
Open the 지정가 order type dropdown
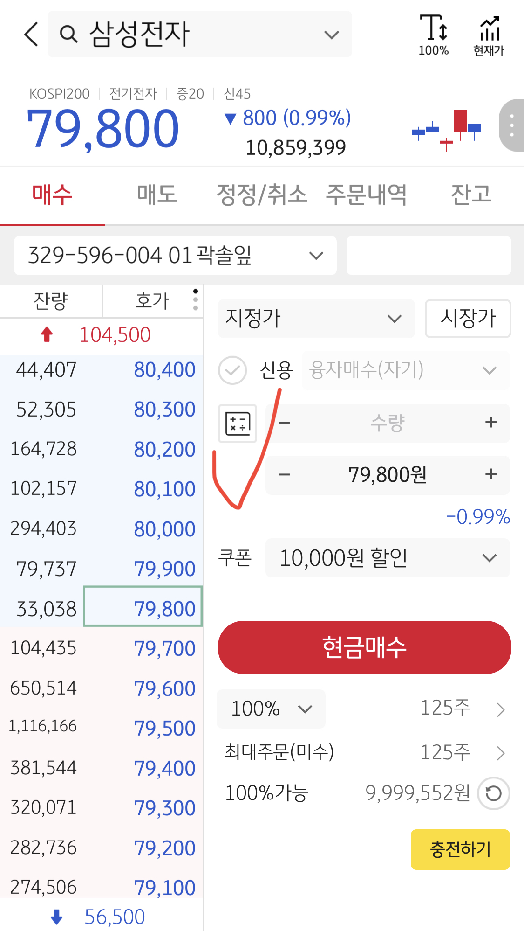[x=316, y=319]
